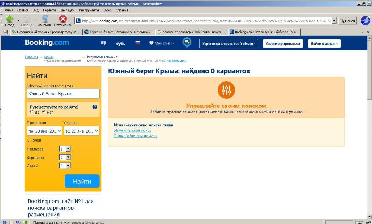This screenshot has width=372, height=224.
Task: Click the destination field Южный берег Крыма
Action: click(x=63, y=94)
